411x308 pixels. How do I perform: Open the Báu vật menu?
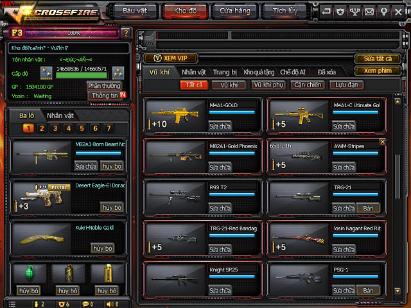coord(135,11)
